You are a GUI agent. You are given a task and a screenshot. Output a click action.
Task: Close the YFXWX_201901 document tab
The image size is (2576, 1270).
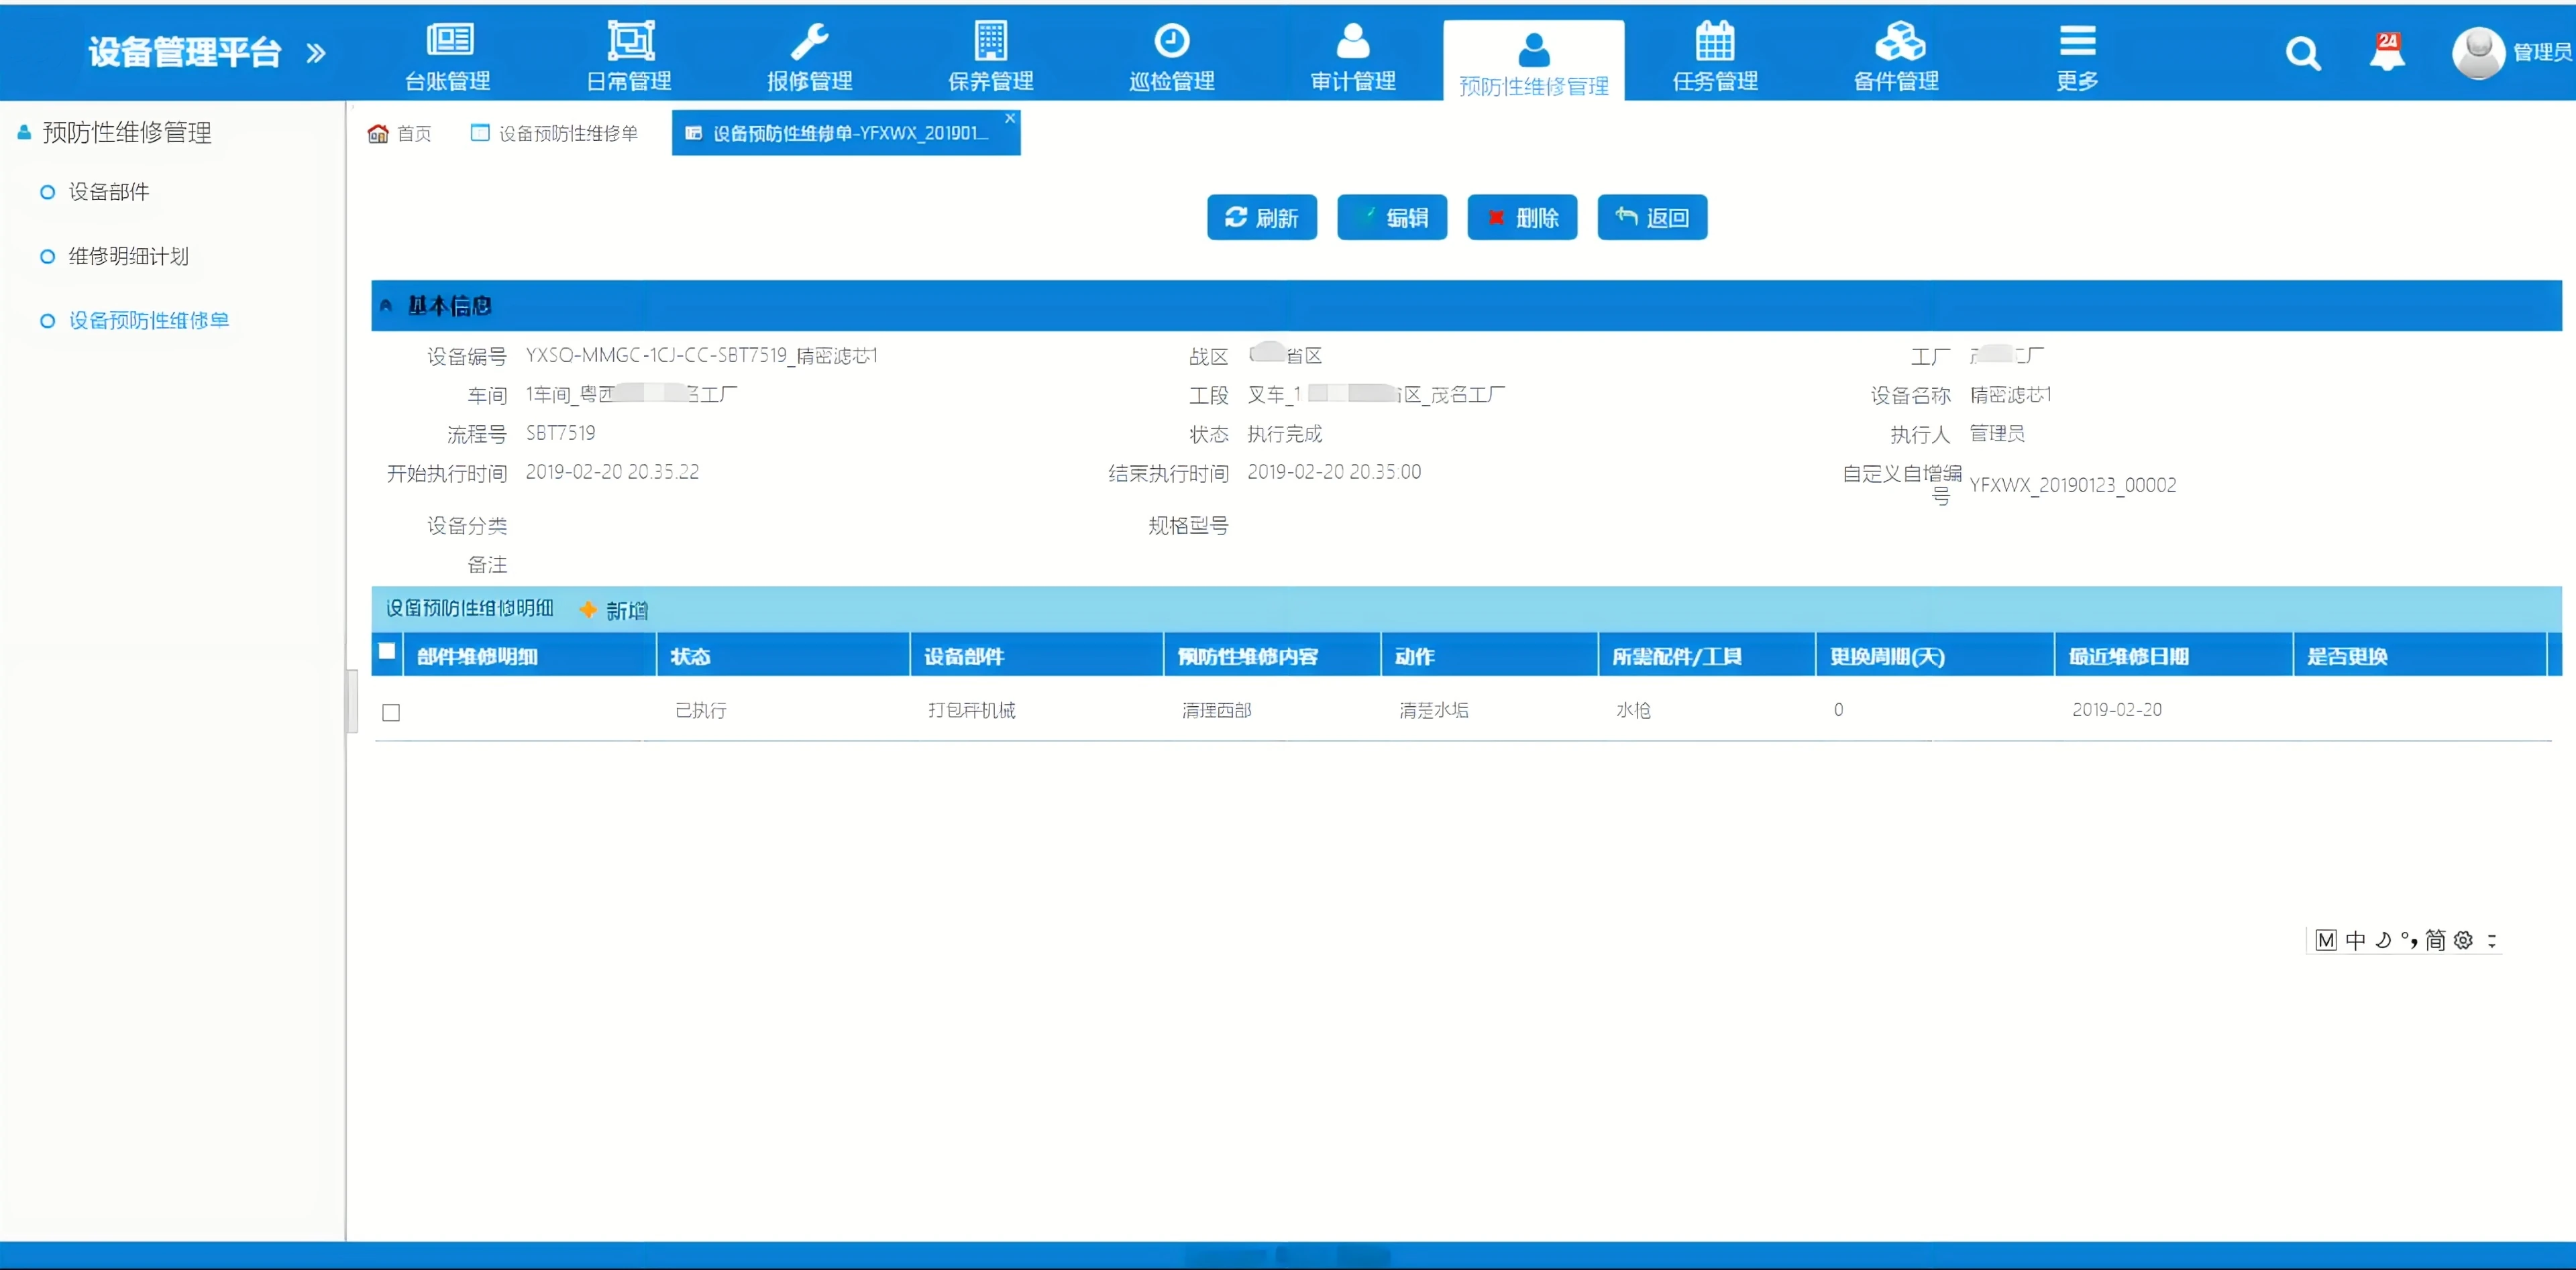point(1010,118)
